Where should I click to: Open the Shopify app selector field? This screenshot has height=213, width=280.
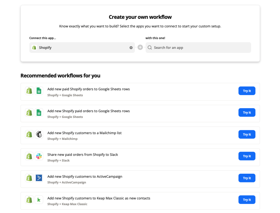[x=82, y=48]
